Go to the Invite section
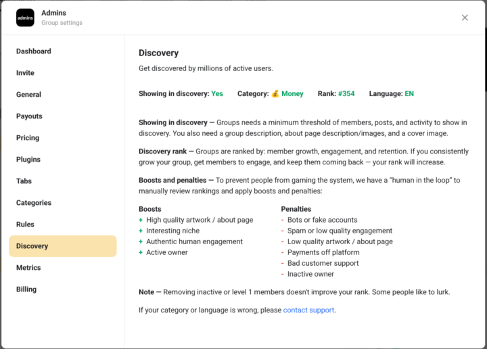487x349 pixels. (25, 73)
